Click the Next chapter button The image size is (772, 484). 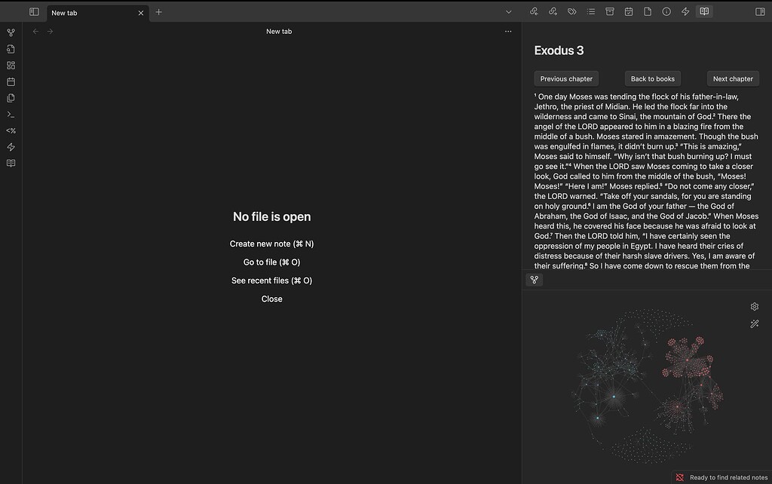(x=732, y=78)
